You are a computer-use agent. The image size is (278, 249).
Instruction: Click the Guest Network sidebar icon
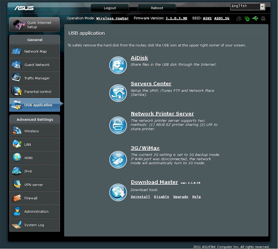pyautogui.click(x=16, y=65)
